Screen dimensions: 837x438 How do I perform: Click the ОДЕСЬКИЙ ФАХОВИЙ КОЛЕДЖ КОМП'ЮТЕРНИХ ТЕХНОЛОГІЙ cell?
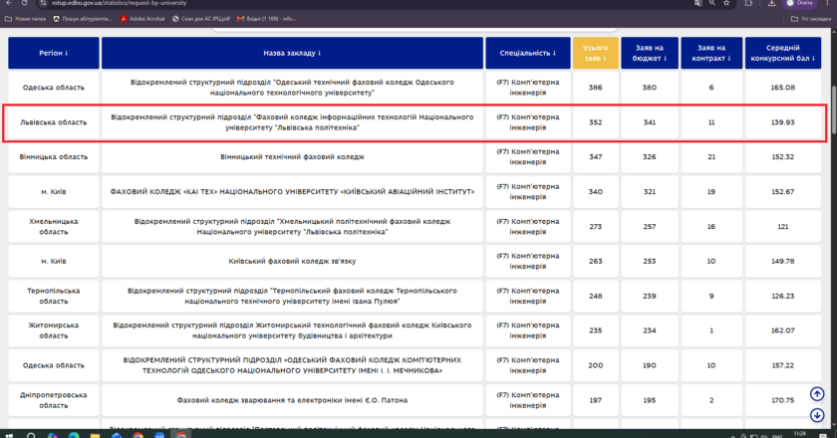[292, 365]
